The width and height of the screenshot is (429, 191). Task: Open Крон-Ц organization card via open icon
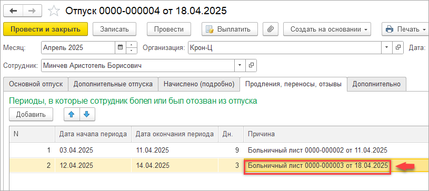pos(398,47)
